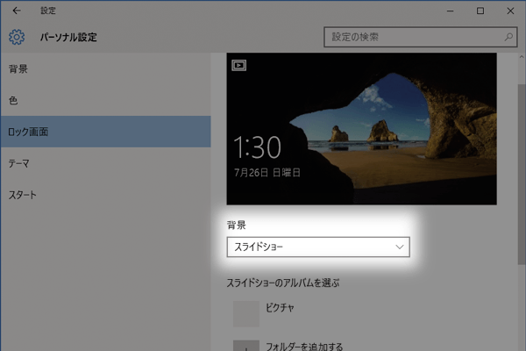Open the スライドショー background dropdown

point(318,247)
